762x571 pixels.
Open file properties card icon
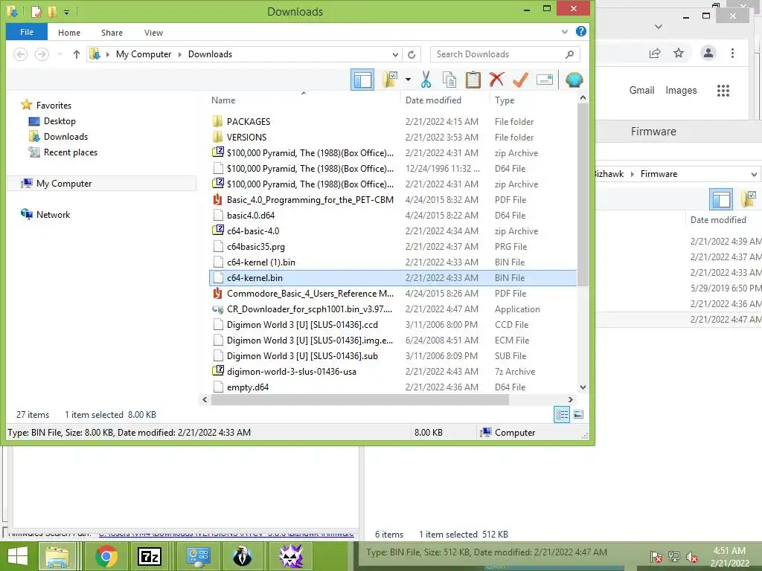pos(545,80)
